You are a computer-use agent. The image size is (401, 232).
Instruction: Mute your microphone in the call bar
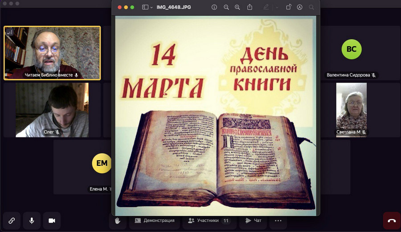(x=32, y=220)
